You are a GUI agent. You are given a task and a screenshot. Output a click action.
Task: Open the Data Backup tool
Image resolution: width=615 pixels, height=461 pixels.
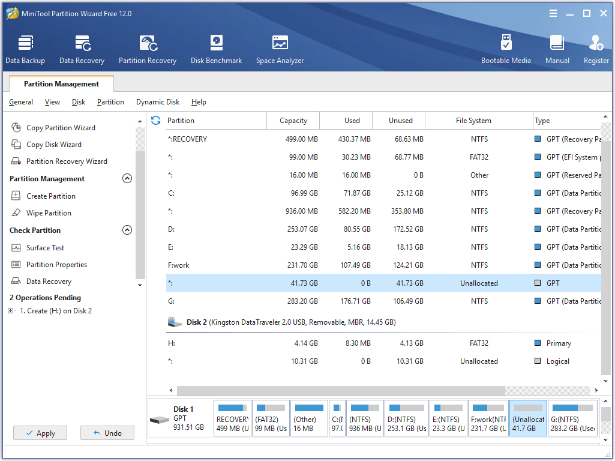coord(25,48)
